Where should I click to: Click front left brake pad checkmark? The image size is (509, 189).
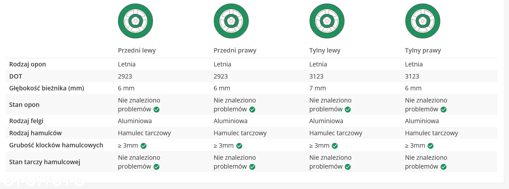(144, 146)
